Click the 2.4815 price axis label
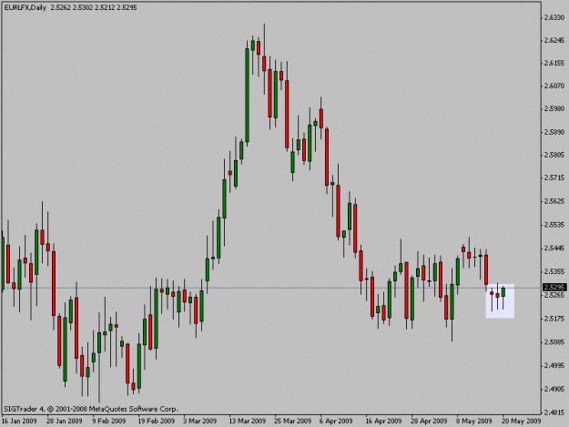This screenshot has height=427, width=569. tap(554, 412)
